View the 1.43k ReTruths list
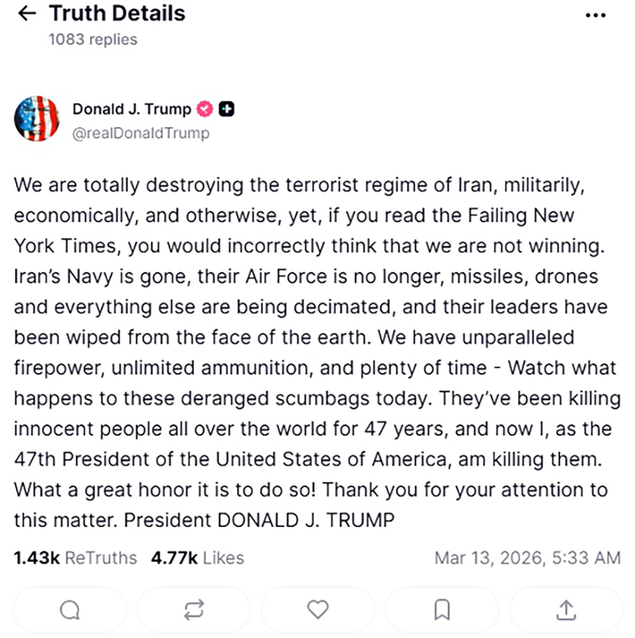 (75, 558)
